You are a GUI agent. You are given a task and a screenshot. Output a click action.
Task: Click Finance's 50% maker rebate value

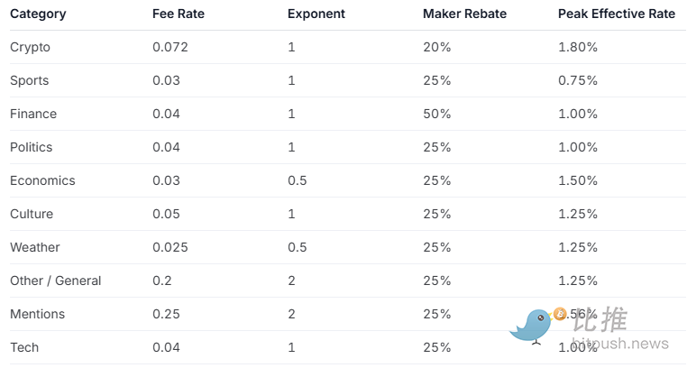point(437,114)
